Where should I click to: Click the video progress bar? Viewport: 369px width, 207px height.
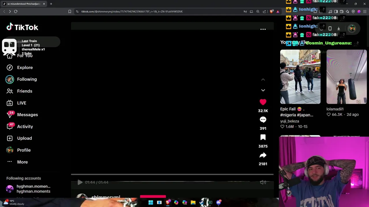172,174
